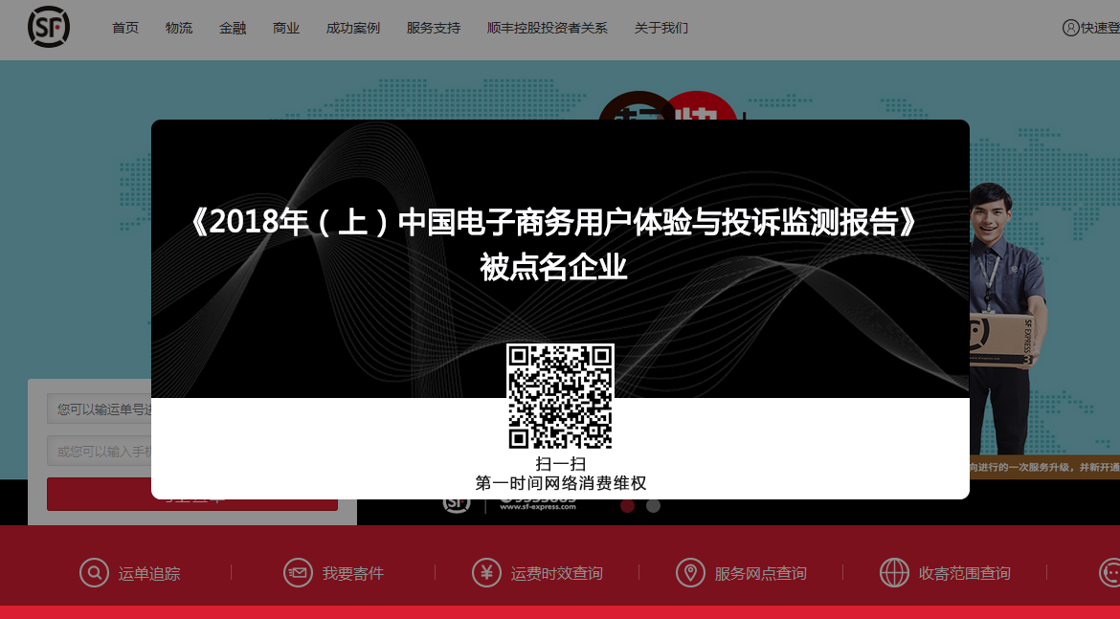Viewport: 1120px width, 619px height.
Task: Click the 我要寄件 envelope icon
Action: click(298, 572)
